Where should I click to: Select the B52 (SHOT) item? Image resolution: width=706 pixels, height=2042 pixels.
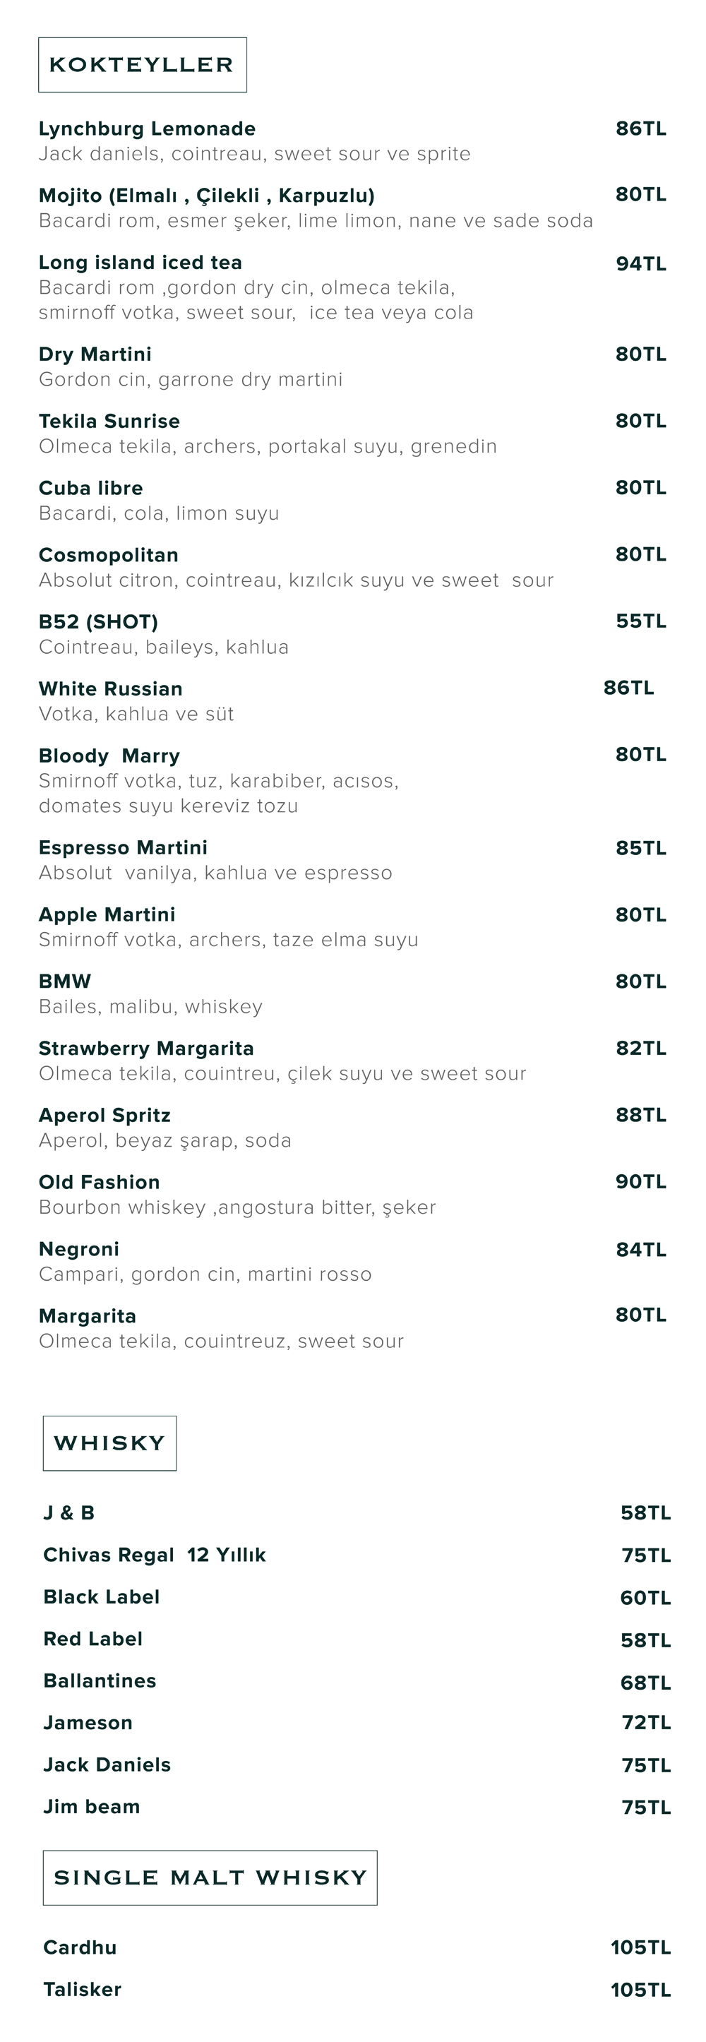[x=98, y=621]
